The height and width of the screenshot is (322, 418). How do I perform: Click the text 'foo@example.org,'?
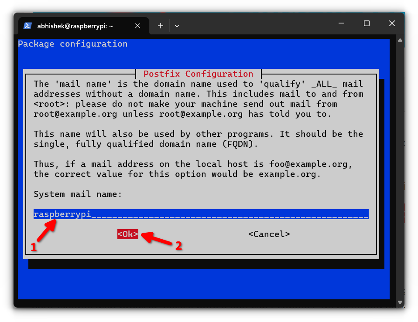point(311,164)
